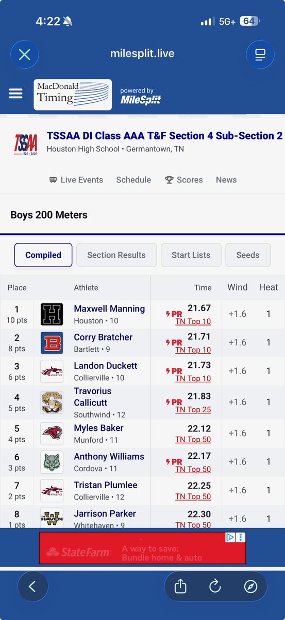Open the Live Events page
The height and width of the screenshot is (620, 285).
[x=76, y=180]
